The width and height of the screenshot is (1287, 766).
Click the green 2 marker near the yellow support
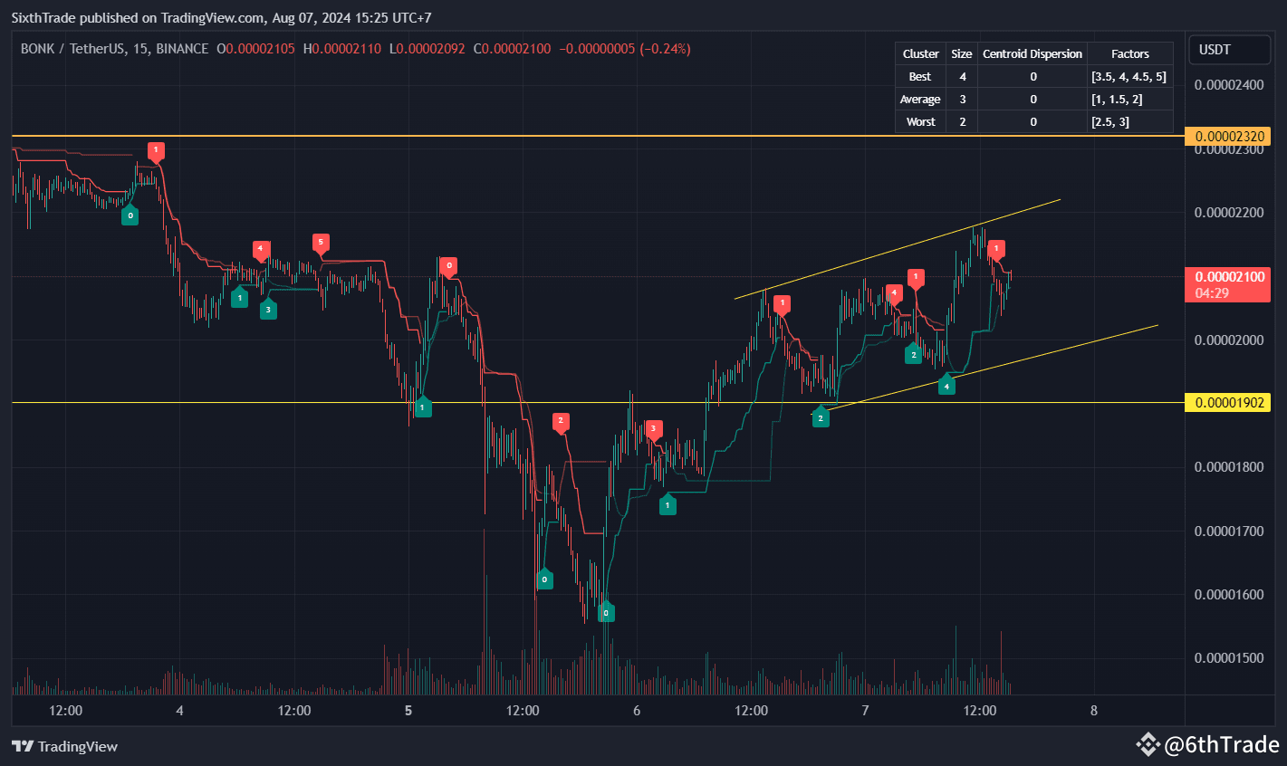point(821,417)
